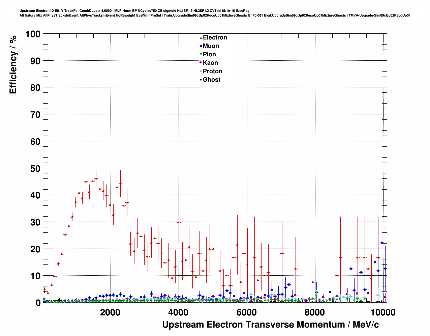Screen dimensions: 430x336
Task: Click the y-axis tick label 30
Action: (35, 222)
